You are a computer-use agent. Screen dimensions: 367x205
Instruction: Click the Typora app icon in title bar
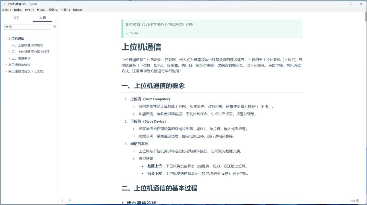tap(4, 4)
